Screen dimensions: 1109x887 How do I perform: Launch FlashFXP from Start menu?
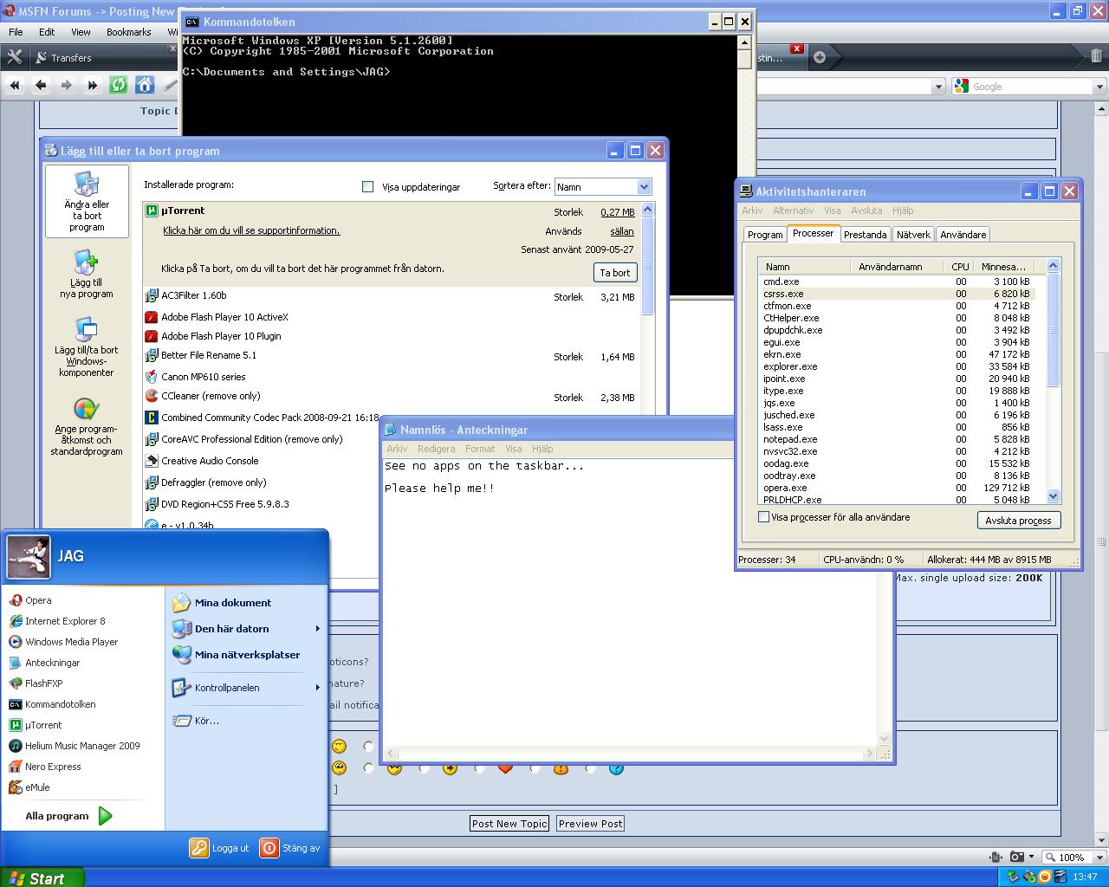pos(36,683)
